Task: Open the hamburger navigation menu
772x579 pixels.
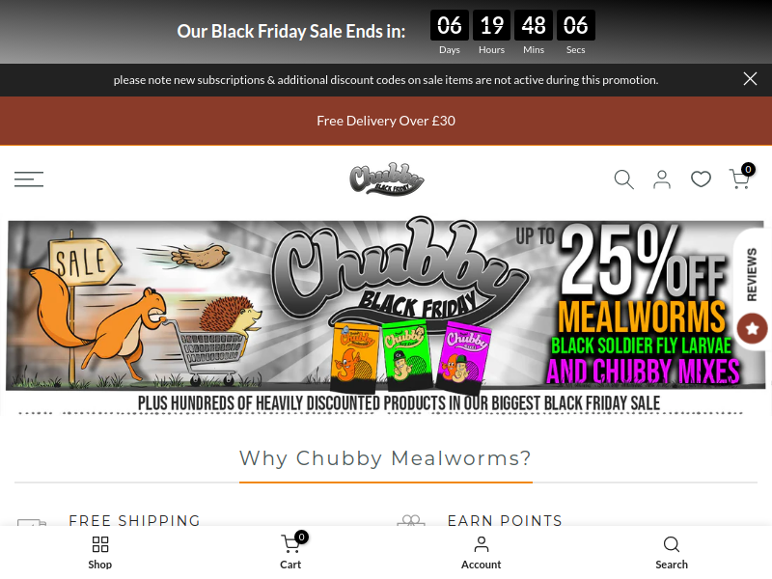Action: [x=29, y=179]
